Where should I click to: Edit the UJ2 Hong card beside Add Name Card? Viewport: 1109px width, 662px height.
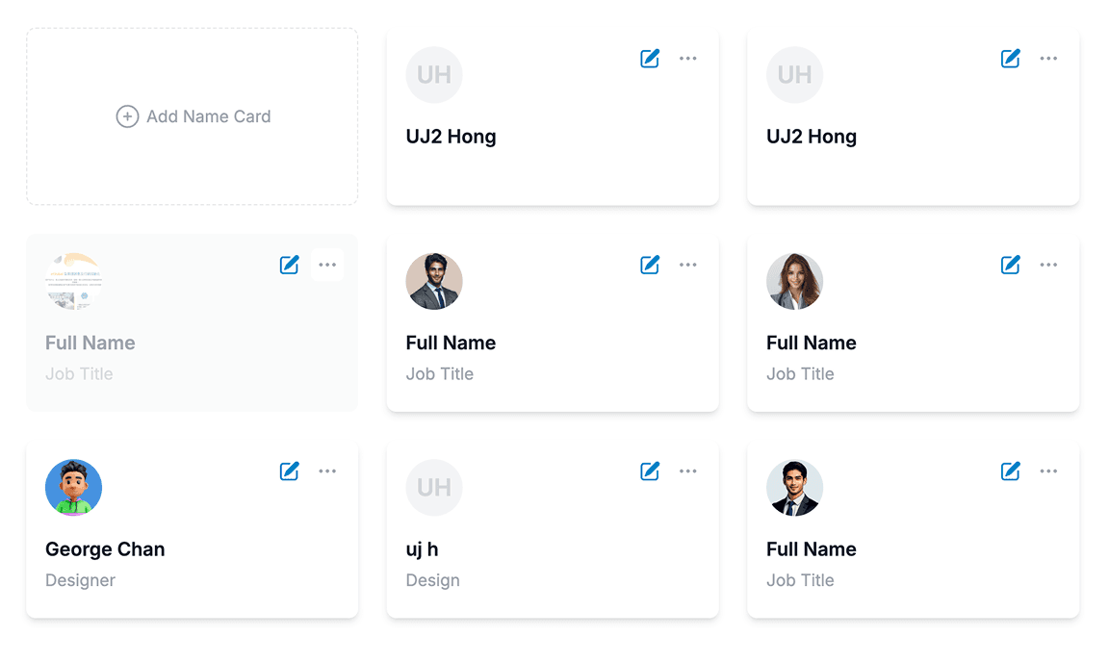point(650,59)
